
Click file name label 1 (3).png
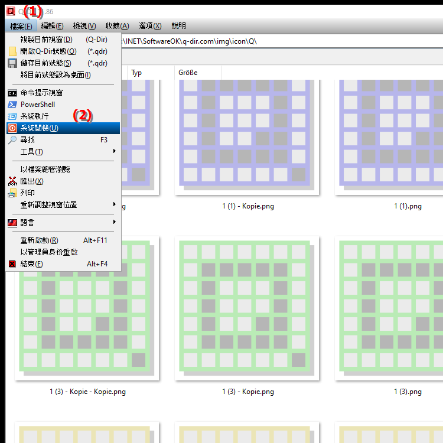point(408,392)
